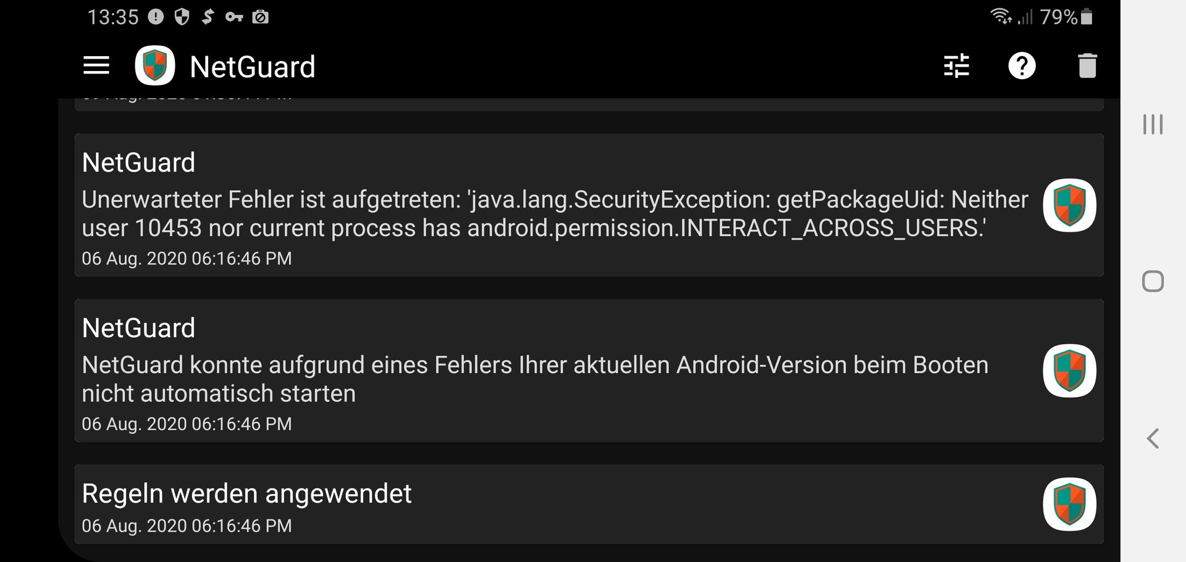Tap timestamp of the SecurityException entry
The width and height of the screenshot is (1186, 562).
point(187,258)
